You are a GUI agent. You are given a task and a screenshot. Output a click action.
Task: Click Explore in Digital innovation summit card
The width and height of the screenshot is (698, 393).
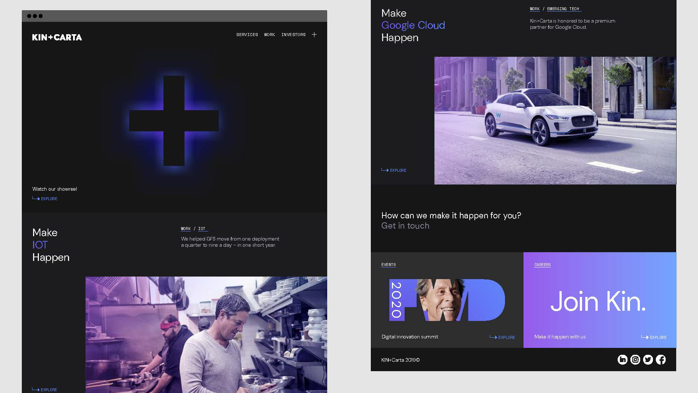click(502, 337)
